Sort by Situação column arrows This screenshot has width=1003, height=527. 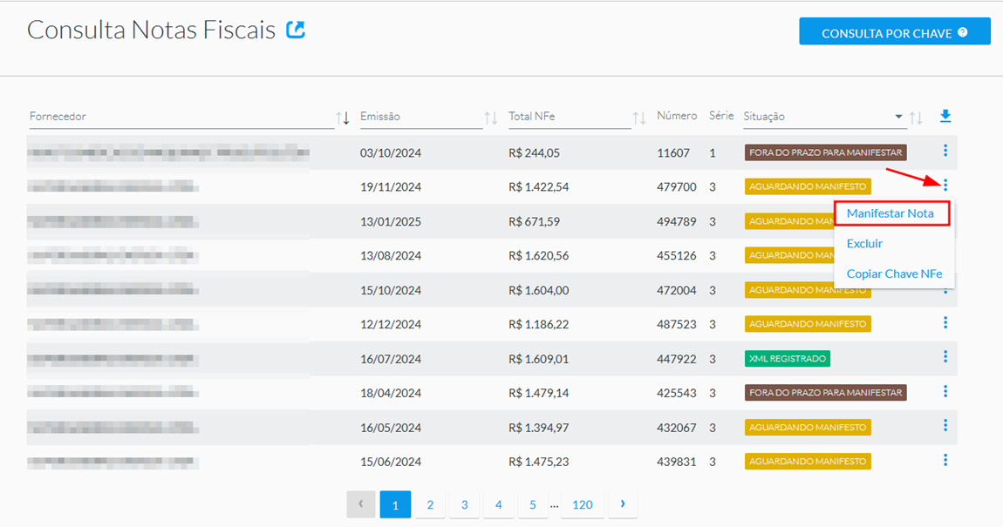pos(916,118)
